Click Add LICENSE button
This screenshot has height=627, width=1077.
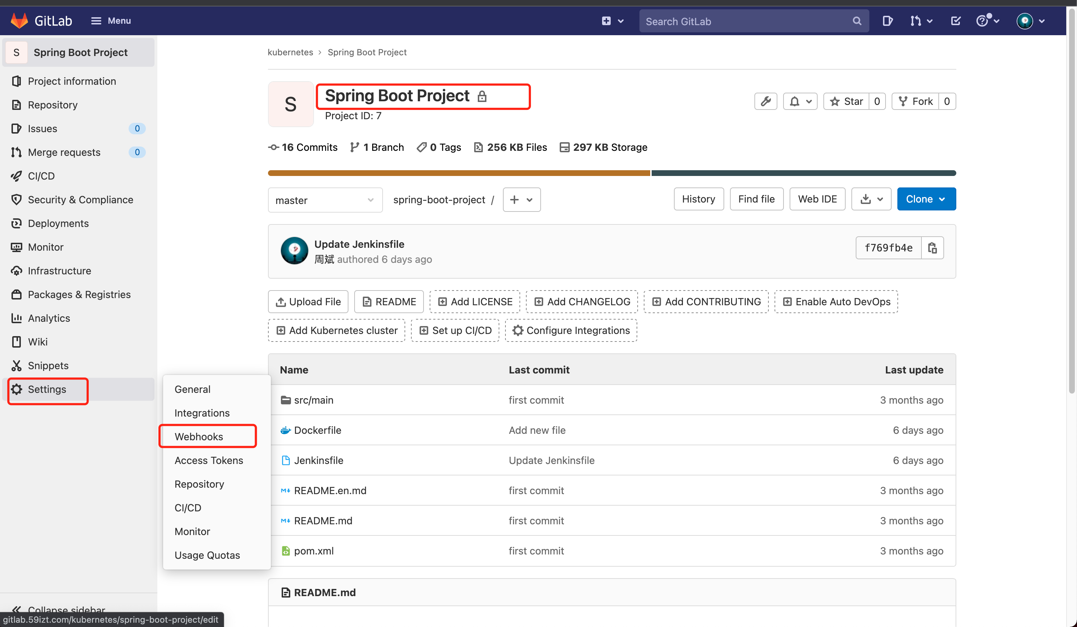click(475, 302)
